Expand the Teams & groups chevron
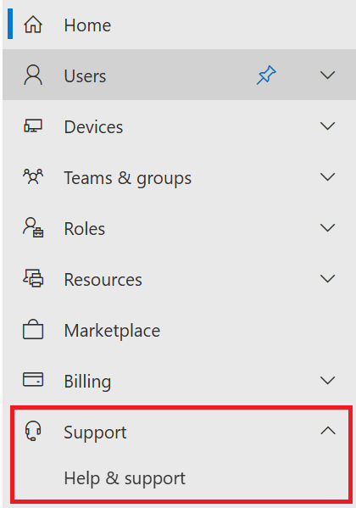 [x=327, y=177]
